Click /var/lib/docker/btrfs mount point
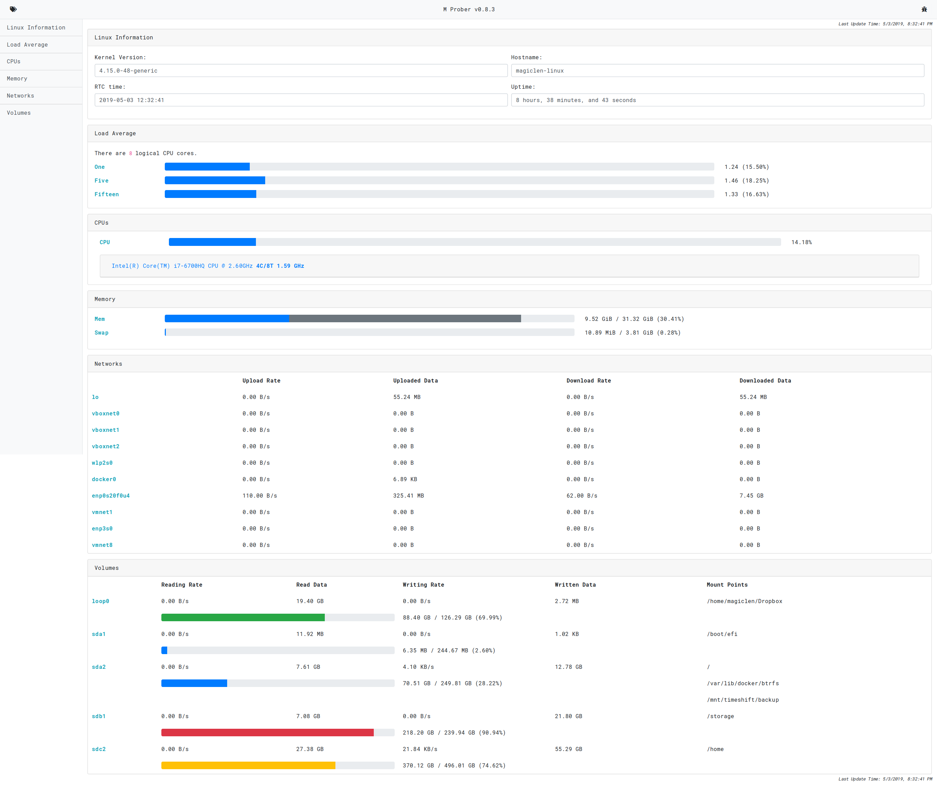Screen dimensions: 937x788 click(x=743, y=684)
